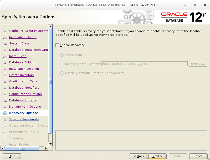Click the Recovery Options step marker icon

5,113
